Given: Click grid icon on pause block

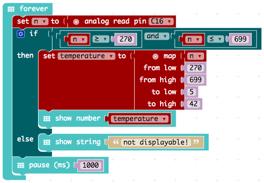Looking at the screenshot, I should 21,165.
